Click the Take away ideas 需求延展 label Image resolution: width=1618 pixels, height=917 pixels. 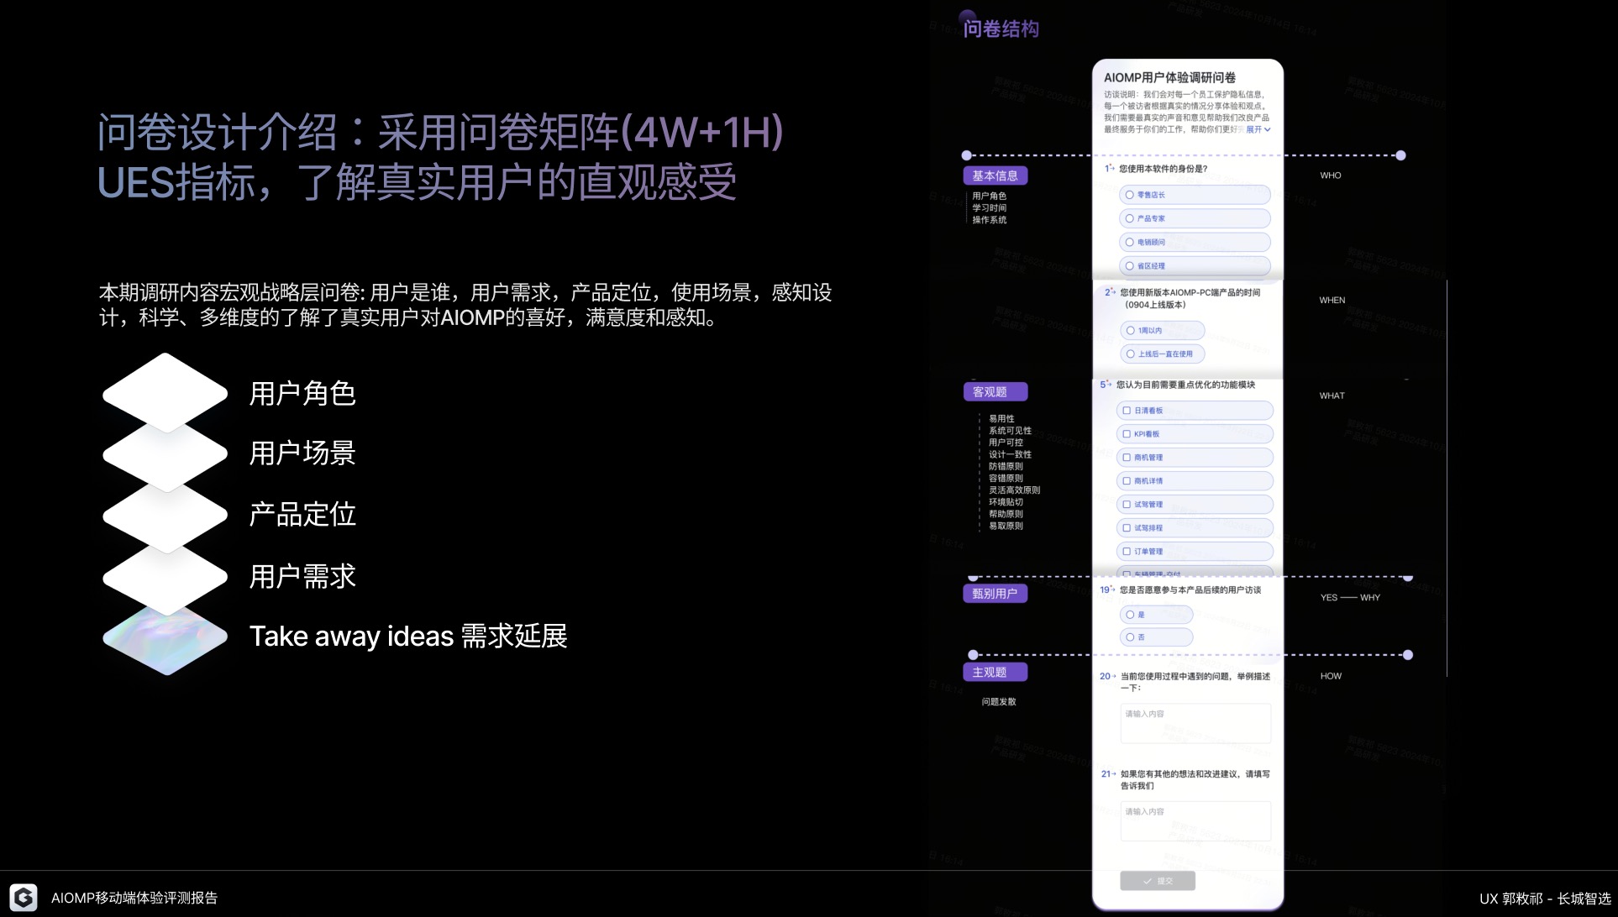coord(408,637)
